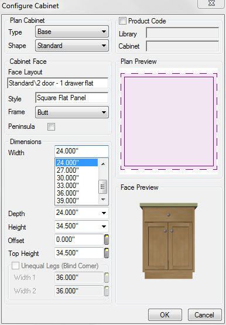Click the Product Code Cabinet field

pos(183,46)
